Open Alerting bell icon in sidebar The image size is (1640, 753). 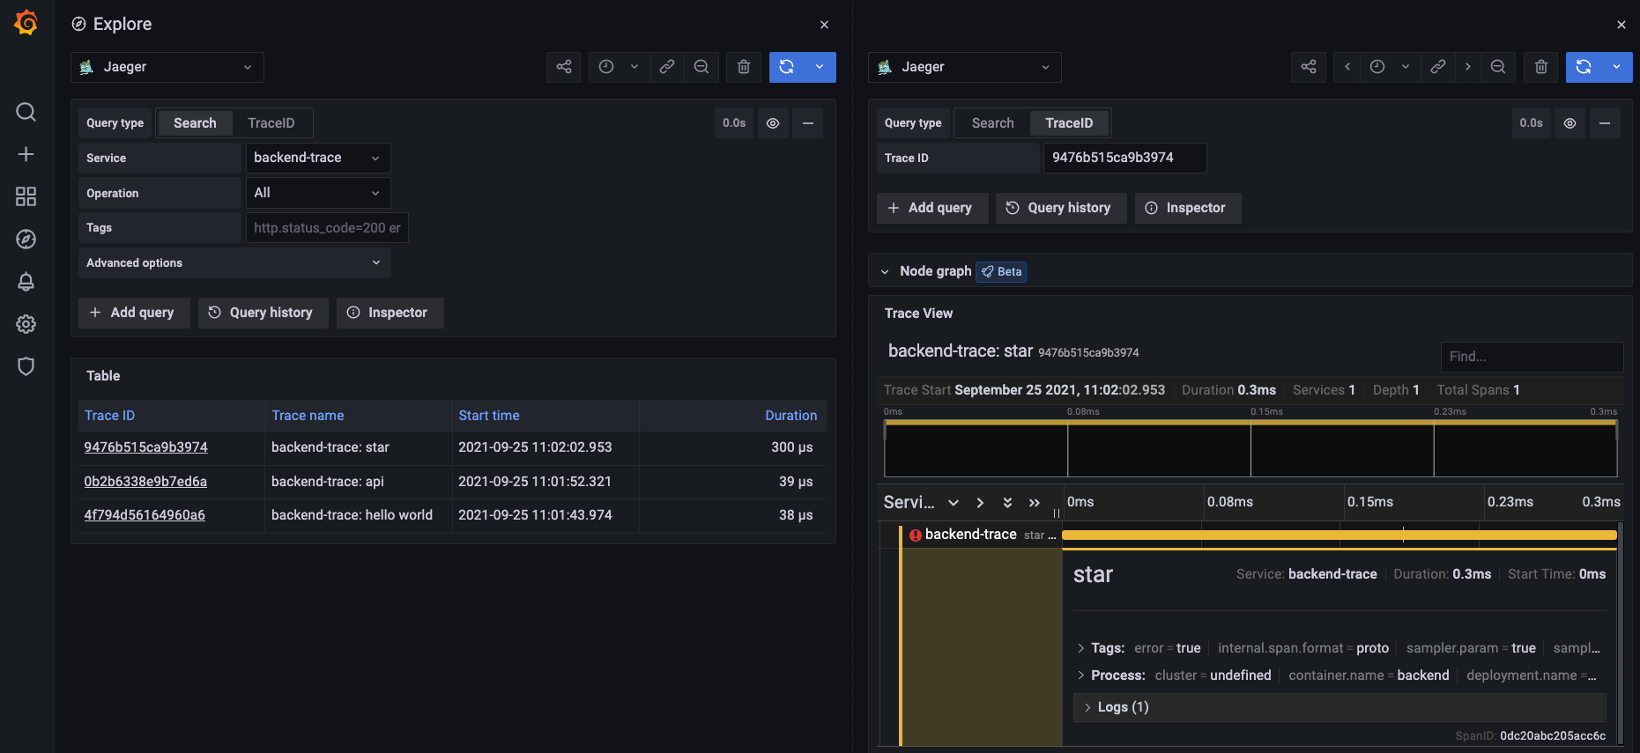pyautogui.click(x=26, y=281)
